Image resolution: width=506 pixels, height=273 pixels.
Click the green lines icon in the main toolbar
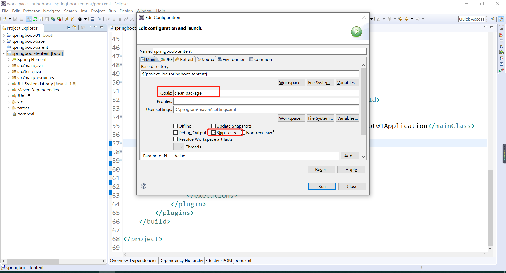pyautogui.click(x=35, y=19)
